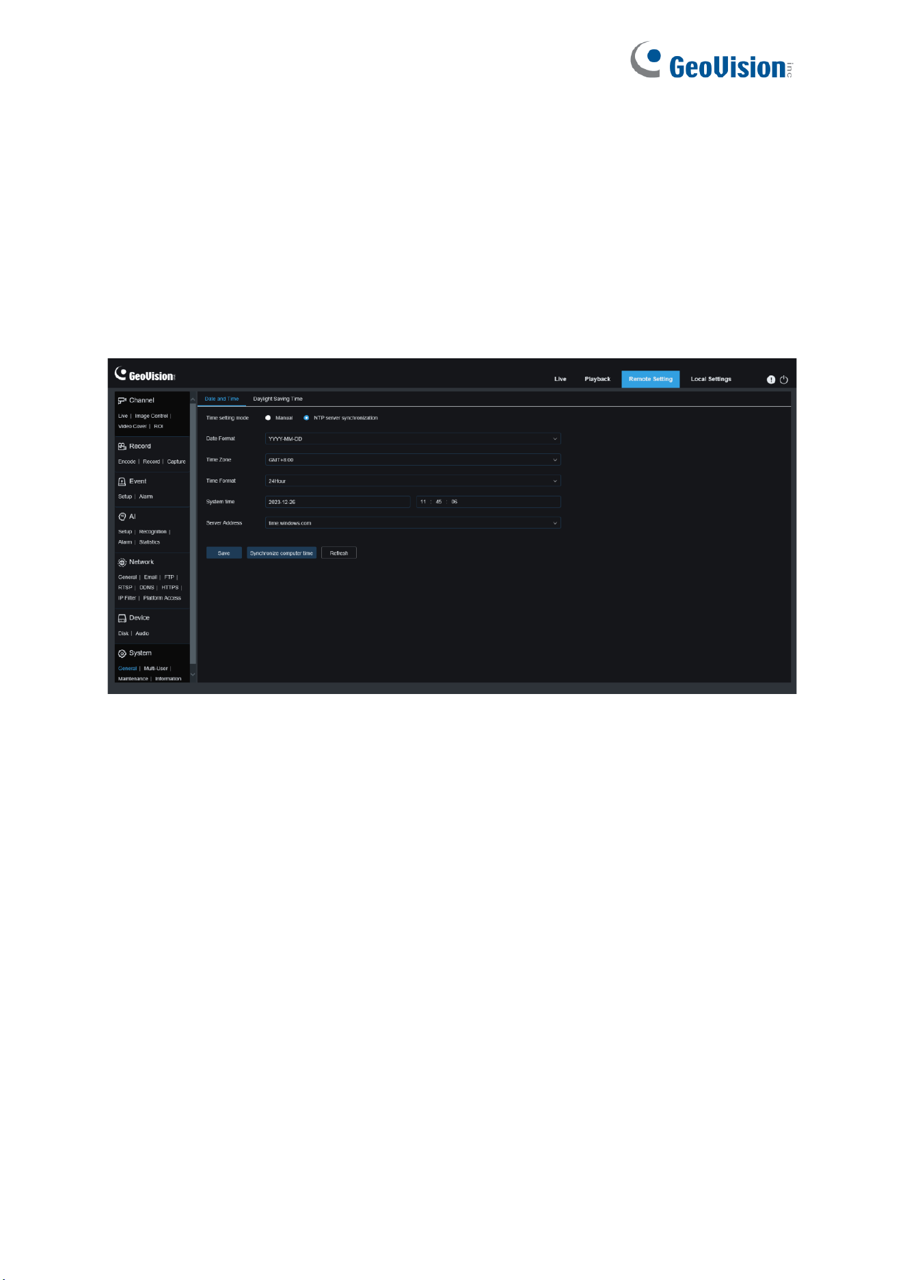Open FTP under Network section
Screen dimensions: 905x1280
coord(169,577)
